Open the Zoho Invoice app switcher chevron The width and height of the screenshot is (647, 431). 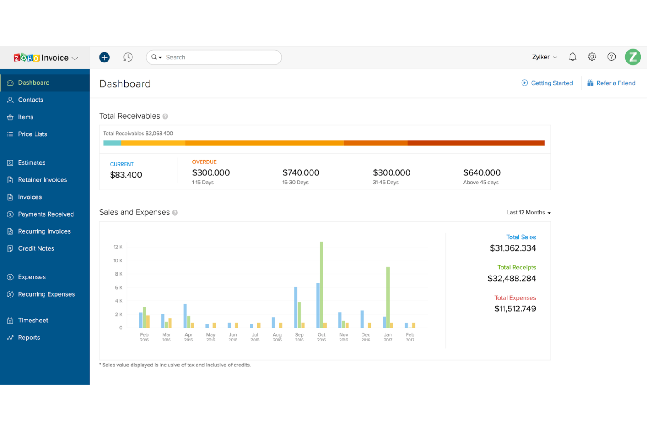(x=75, y=58)
